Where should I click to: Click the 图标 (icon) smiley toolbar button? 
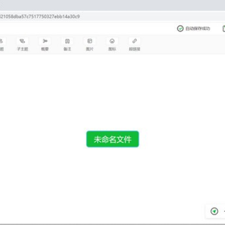[x=112, y=41]
